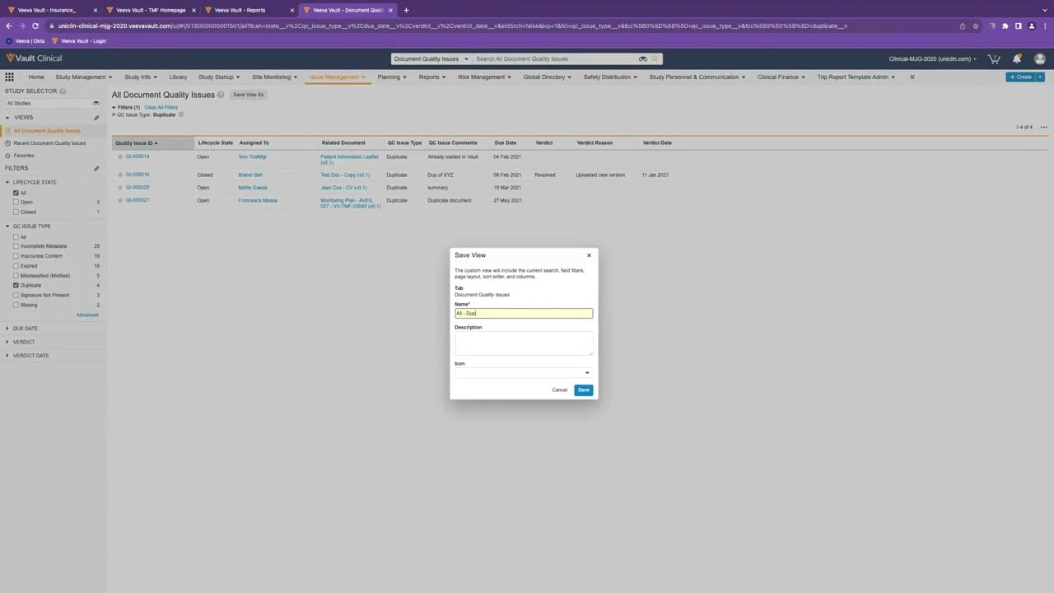Open the Study Management menu

coord(83,77)
